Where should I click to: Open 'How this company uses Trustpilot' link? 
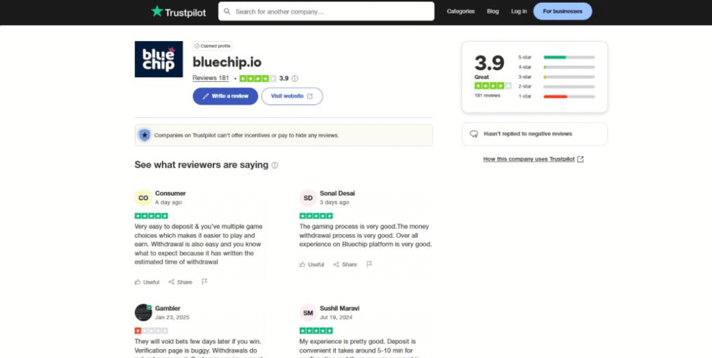pyautogui.click(x=533, y=159)
